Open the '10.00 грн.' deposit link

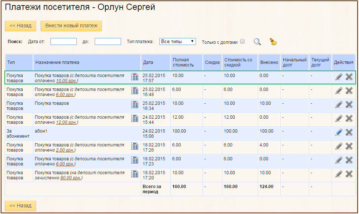coord(66,81)
